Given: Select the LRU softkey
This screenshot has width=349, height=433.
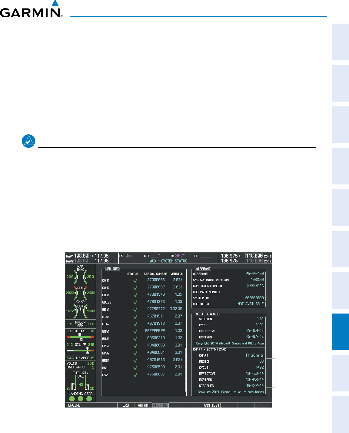Looking at the screenshot, I should click(126, 405).
